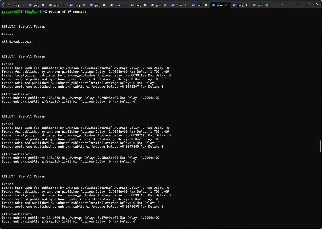Click the average delay value '5.17999e+07'
The width and height of the screenshot is (322, 229).
pyautogui.click(x=108, y=218)
